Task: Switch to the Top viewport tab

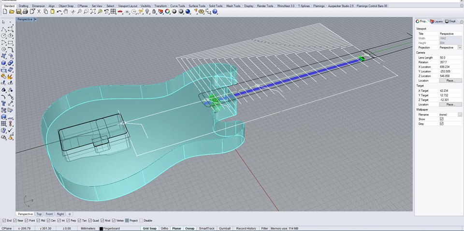Action: pyautogui.click(x=39, y=214)
